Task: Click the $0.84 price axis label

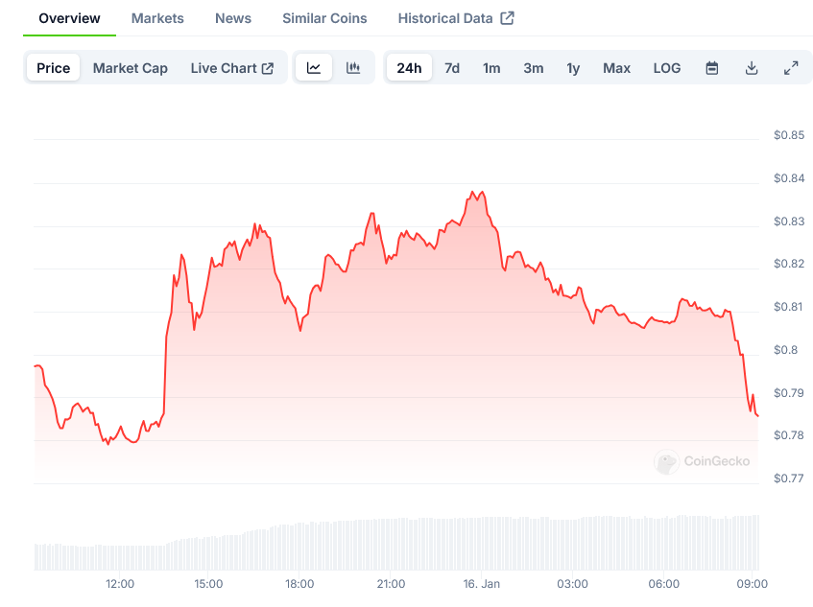Action: click(x=789, y=178)
